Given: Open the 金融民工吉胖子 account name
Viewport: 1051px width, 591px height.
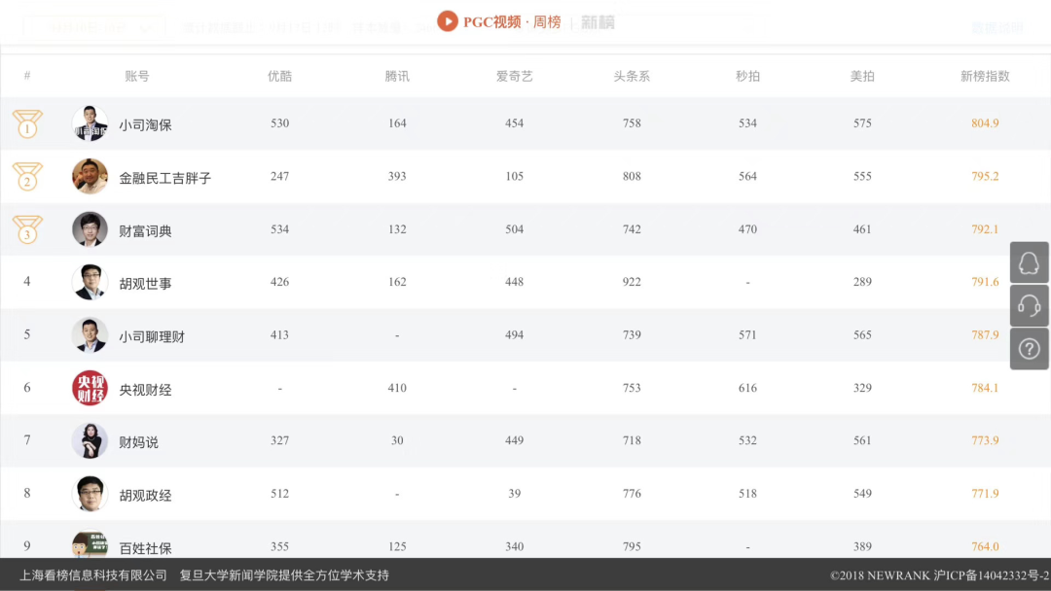Looking at the screenshot, I should [x=164, y=178].
